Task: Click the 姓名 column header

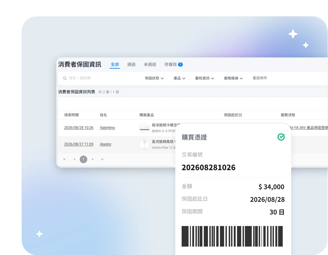Action: click(x=103, y=115)
